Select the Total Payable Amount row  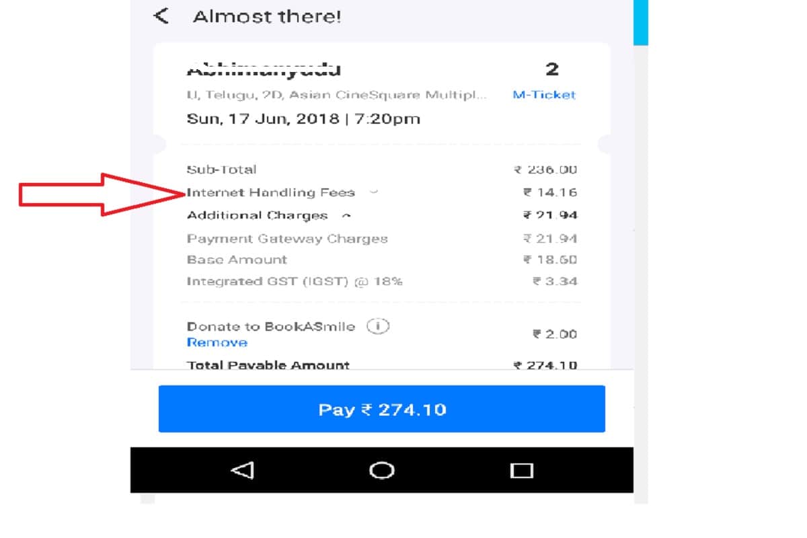pos(268,364)
